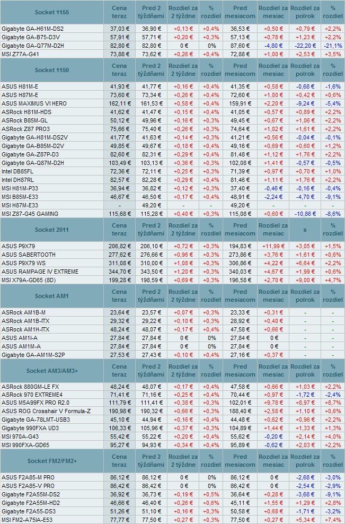Click the +7,4% value for MSI FM2-A75IA-E53
The height and width of the screenshot is (524, 345).
(x=333, y=520)
